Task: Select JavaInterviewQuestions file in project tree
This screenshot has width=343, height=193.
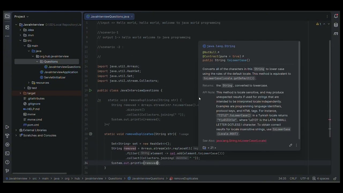Action: (x=64, y=67)
